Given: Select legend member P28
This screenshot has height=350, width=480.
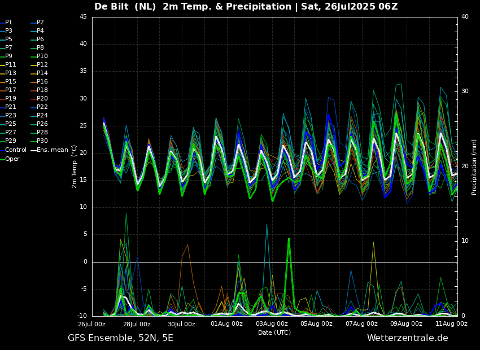Looking at the screenshot, I should pos(39,133).
